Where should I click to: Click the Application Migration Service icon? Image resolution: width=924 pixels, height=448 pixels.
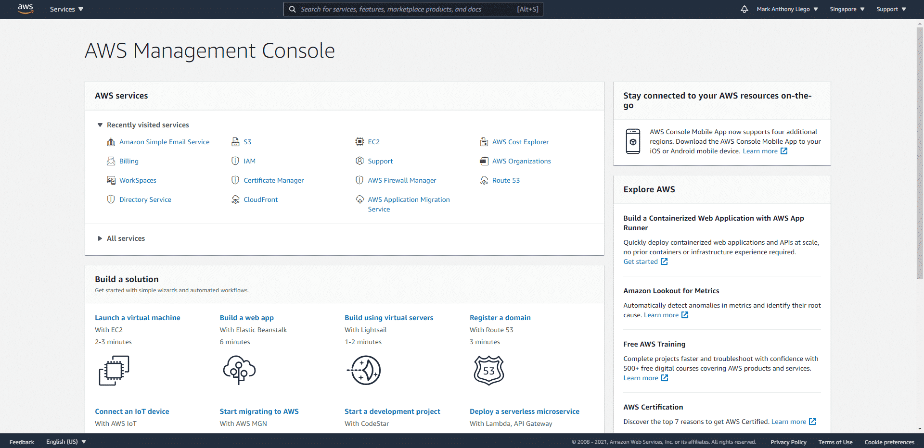coord(359,199)
